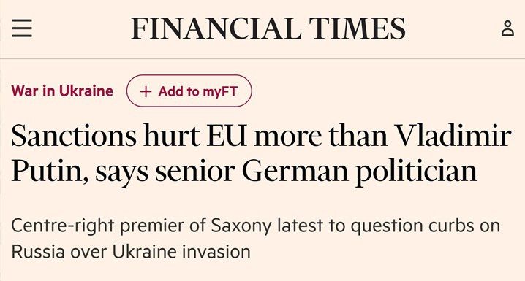This screenshot has width=525, height=281.
Task: Click the word Sanctions starting the headline
Action: click(x=74, y=136)
